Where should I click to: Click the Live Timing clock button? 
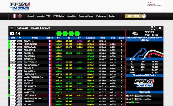(x=135, y=16)
